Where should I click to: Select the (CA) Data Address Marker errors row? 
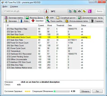[x=48, y=68]
